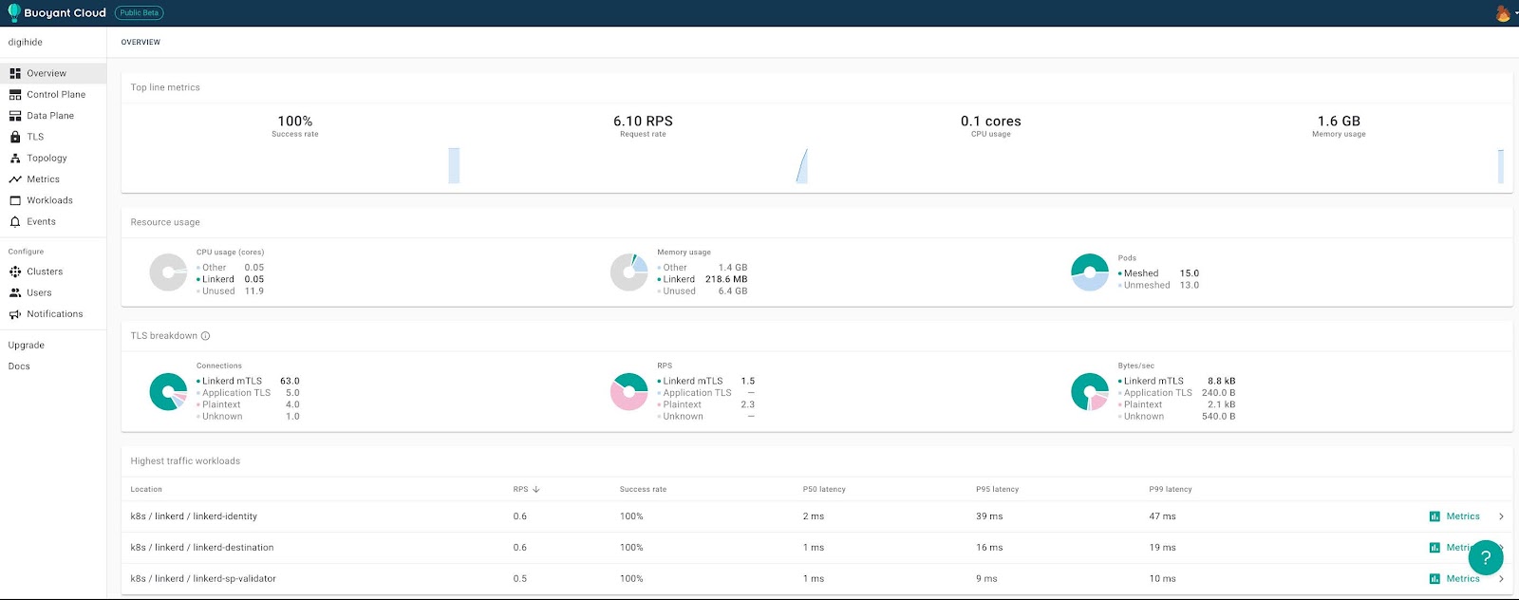Click the TLS RPS donut chart

[628, 392]
